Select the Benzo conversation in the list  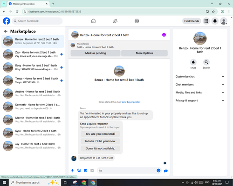pyautogui.click(x=33, y=41)
